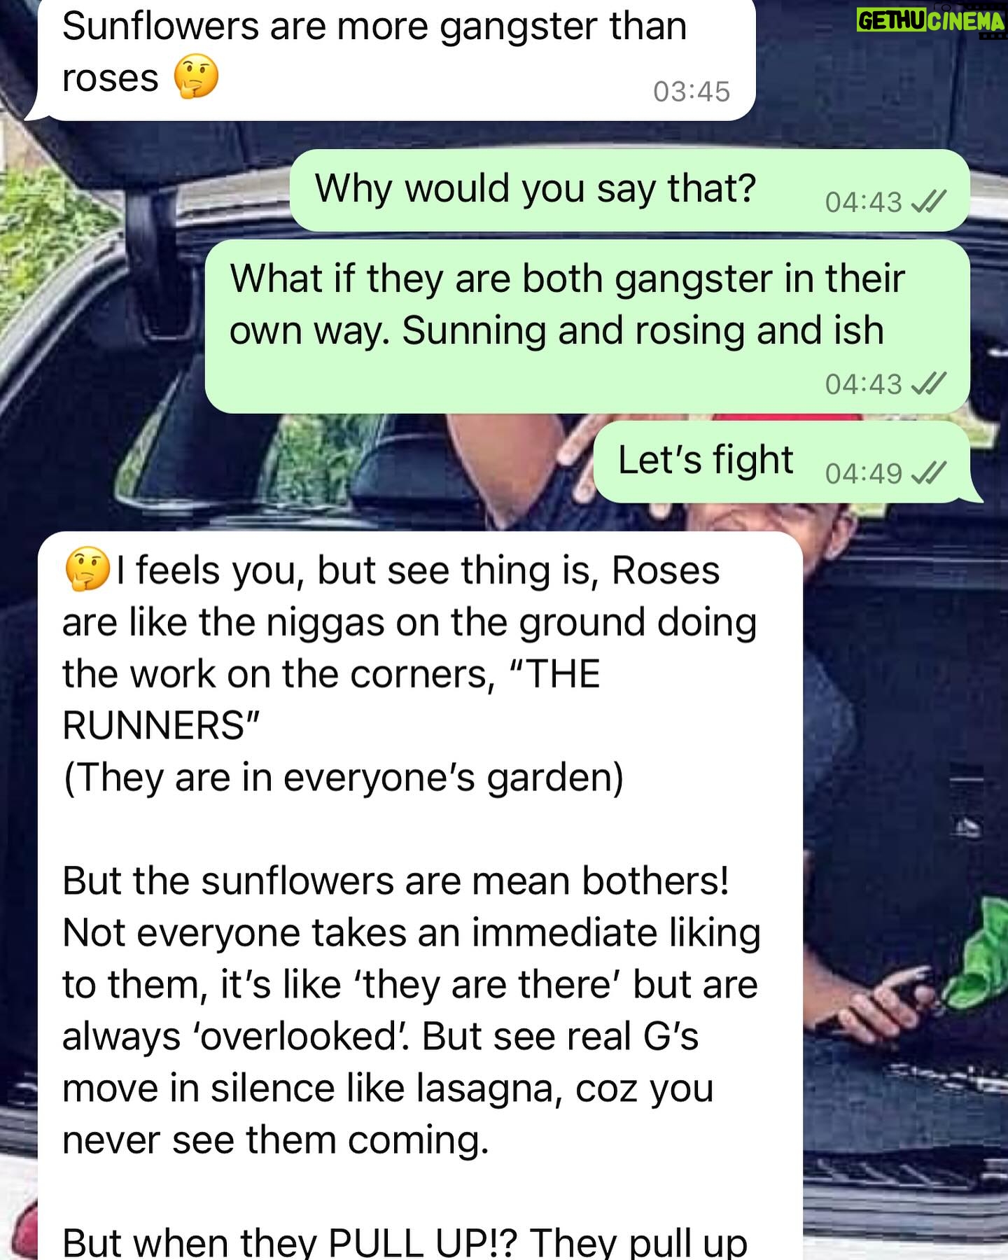Click the 04:43 timestamp on "Why would you"
The width and height of the screenshot is (1008, 1260).
coord(864,202)
